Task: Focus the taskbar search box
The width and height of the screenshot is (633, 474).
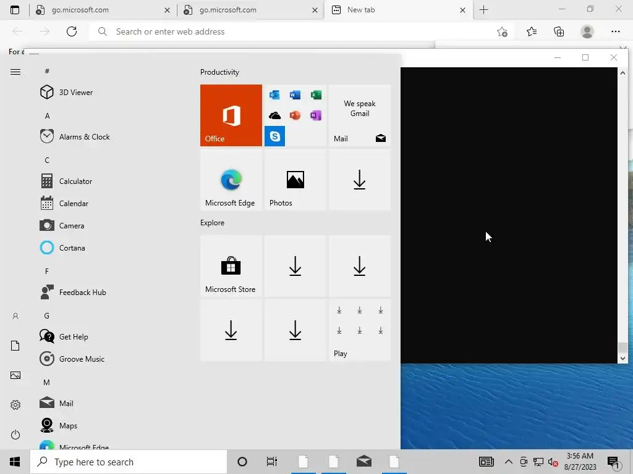Action: (x=129, y=462)
